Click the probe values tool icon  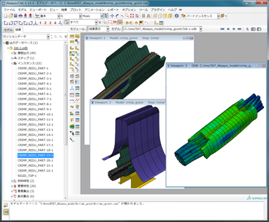coord(72,140)
